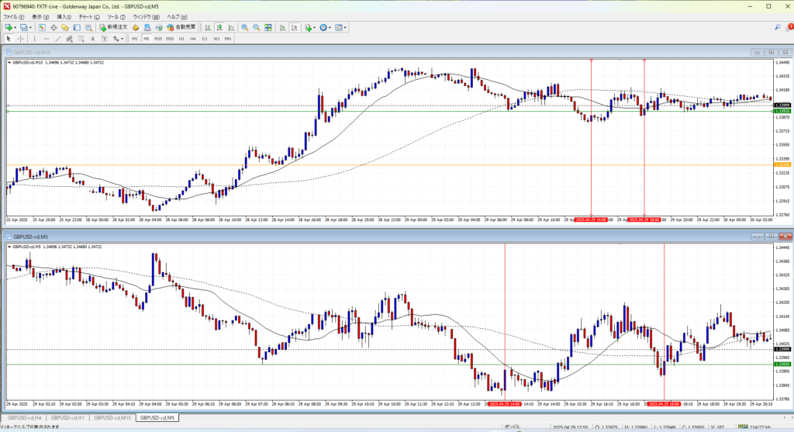Screen dimensions: 794x432
Task: Switch to the H4 timeframe
Action: [x=192, y=38]
